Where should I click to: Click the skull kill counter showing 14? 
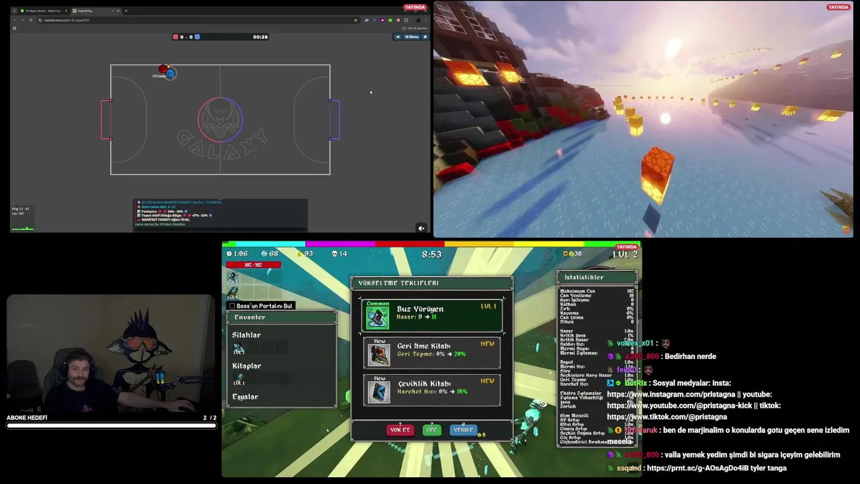click(339, 254)
